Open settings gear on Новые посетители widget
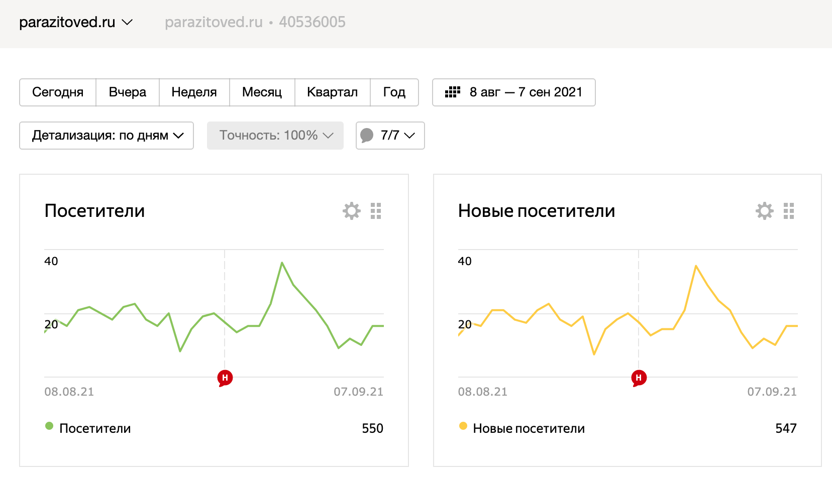832x480 pixels. click(765, 211)
